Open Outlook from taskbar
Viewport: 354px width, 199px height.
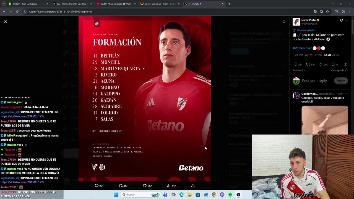pos(206,195)
